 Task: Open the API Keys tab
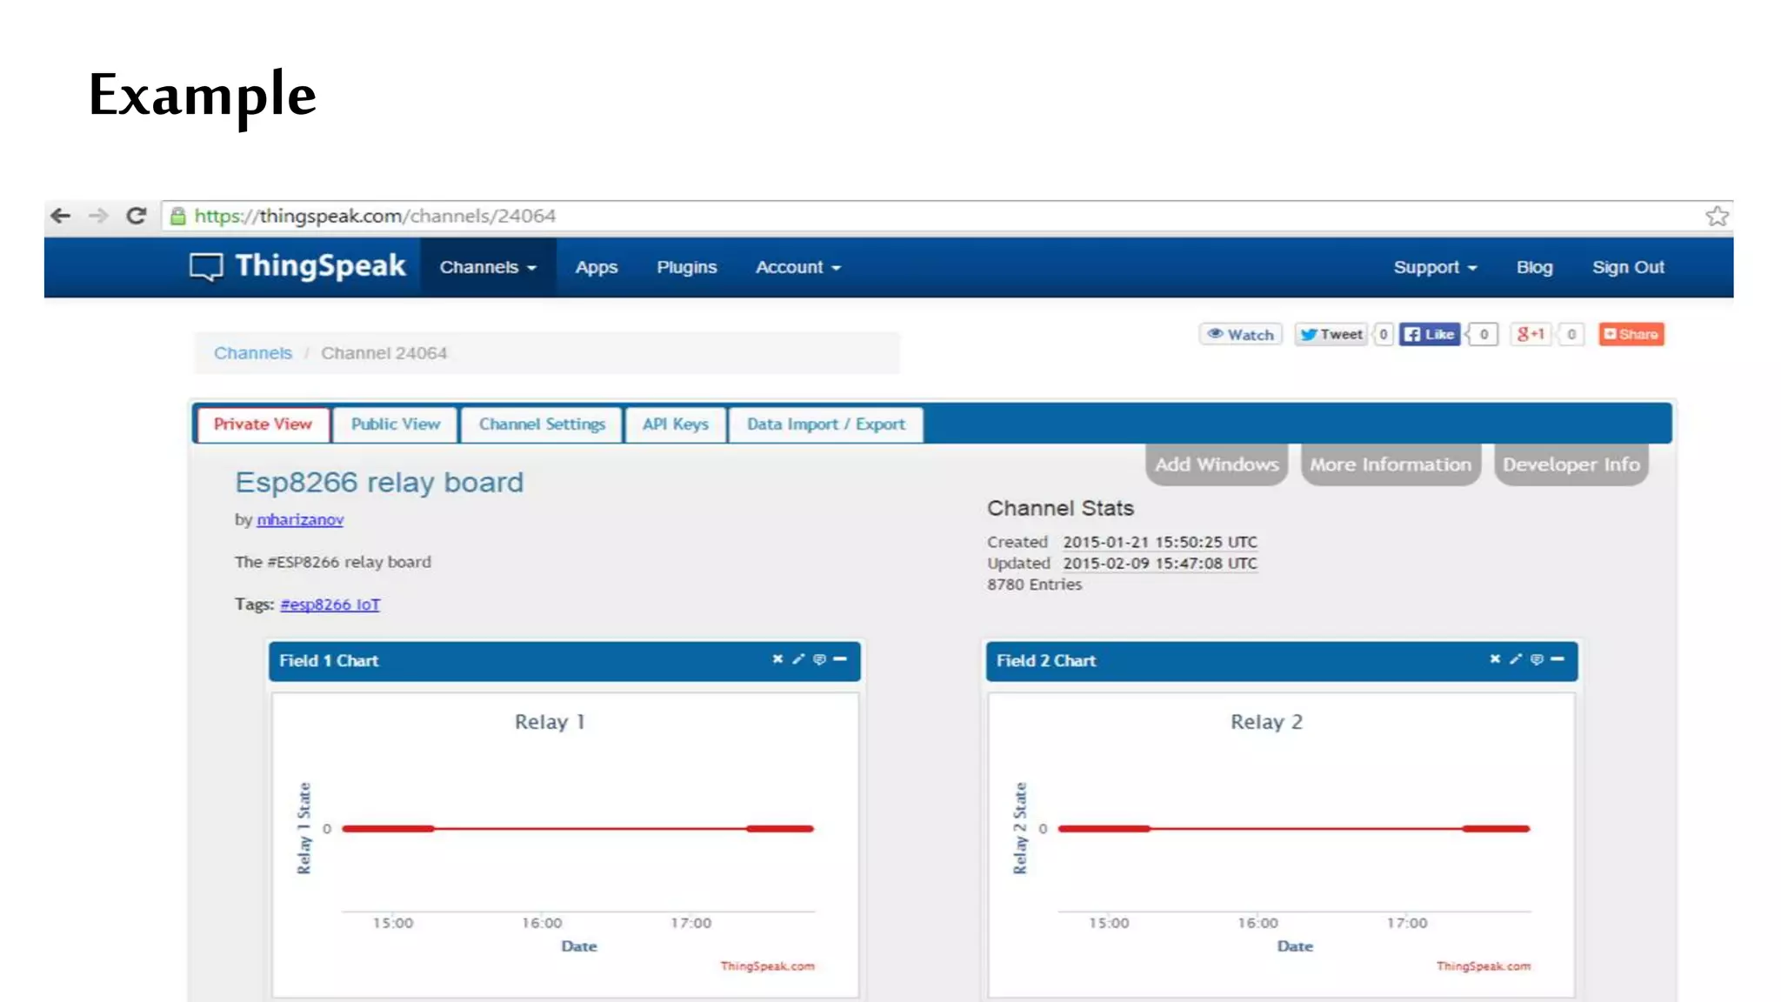(x=675, y=424)
